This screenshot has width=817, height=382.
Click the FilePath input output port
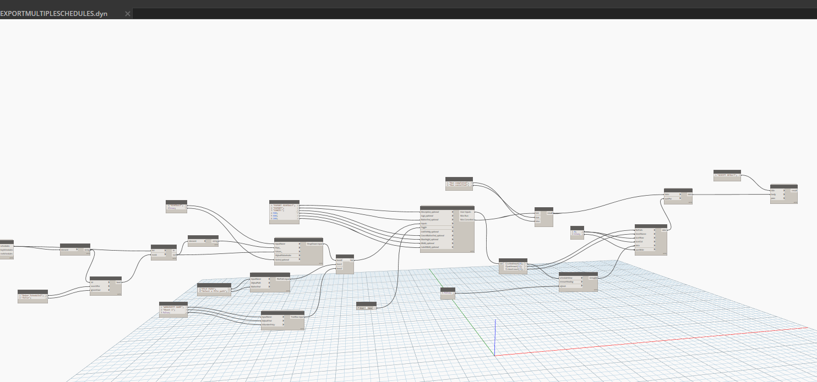point(282,279)
